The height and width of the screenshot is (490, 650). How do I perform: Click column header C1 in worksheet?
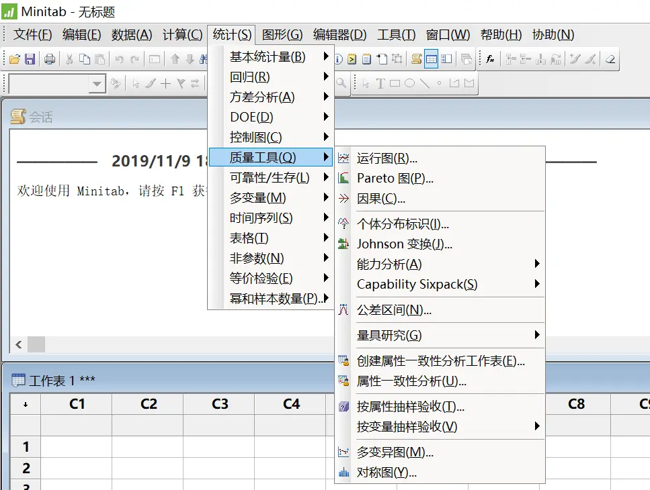tap(77, 404)
